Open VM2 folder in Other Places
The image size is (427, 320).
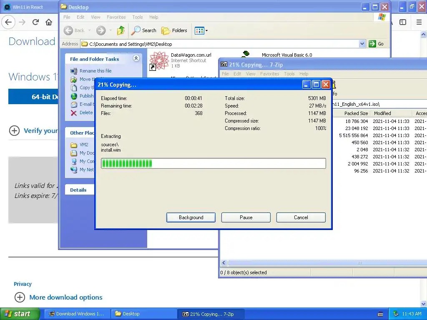83,145
